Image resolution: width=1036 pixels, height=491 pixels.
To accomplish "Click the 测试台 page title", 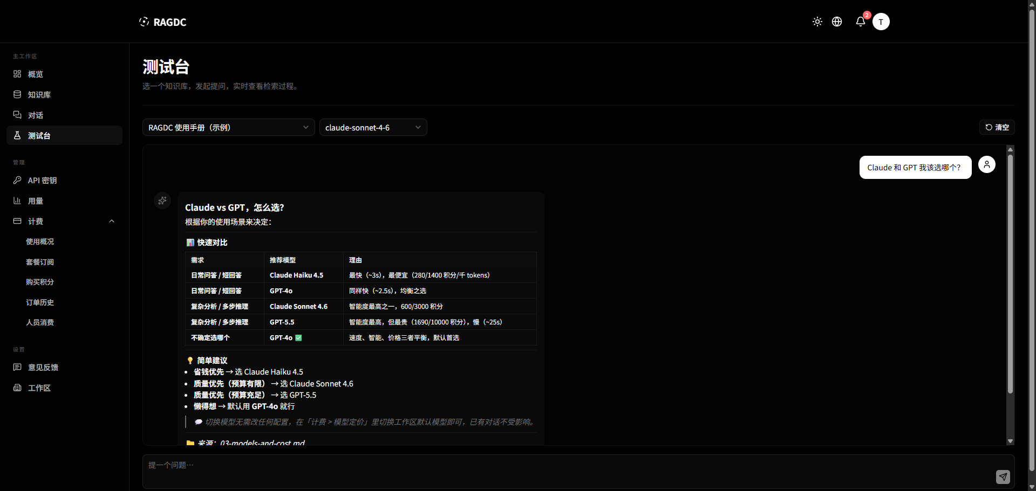I will (x=166, y=67).
